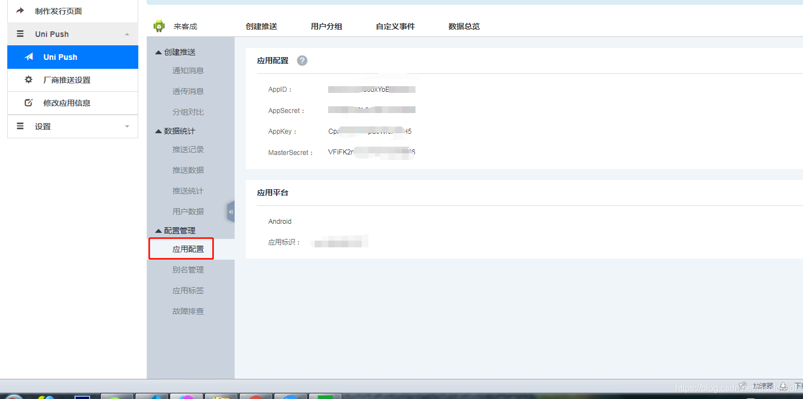Select the highlighted Uni Push menu item
The height and width of the screenshot is (399, 803).
click(73, 57)
